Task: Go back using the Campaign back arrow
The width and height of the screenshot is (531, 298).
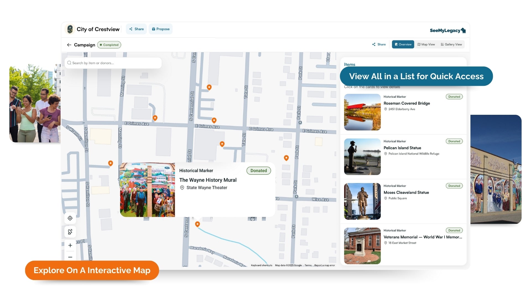Action: pos(69,45)
